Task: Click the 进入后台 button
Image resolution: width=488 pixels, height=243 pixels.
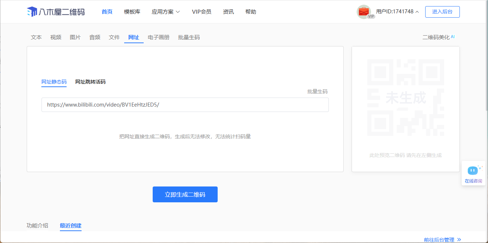Action: click(x=442, y=12)
